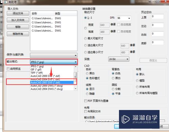The height and width of the screenshot is (132, 169).
Task: Open the 输出格式 combo box
Action: pos(54,62)
